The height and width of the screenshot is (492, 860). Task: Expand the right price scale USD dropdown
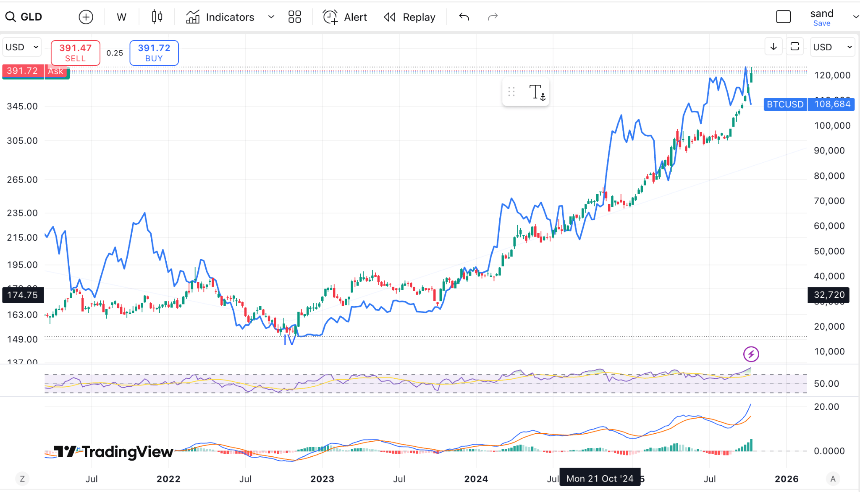pos(832,47)
